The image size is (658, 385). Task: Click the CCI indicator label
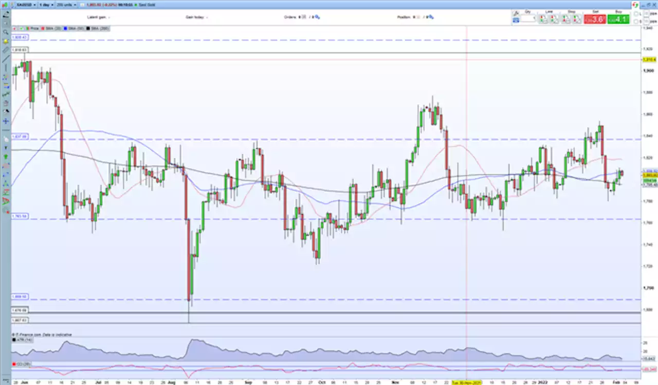pos(21,364)
